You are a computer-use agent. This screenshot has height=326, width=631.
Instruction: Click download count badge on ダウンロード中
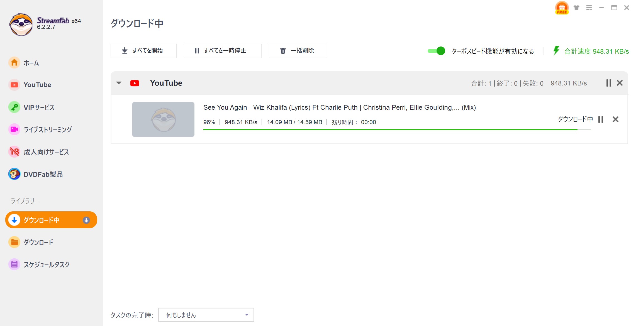[86, 220]
